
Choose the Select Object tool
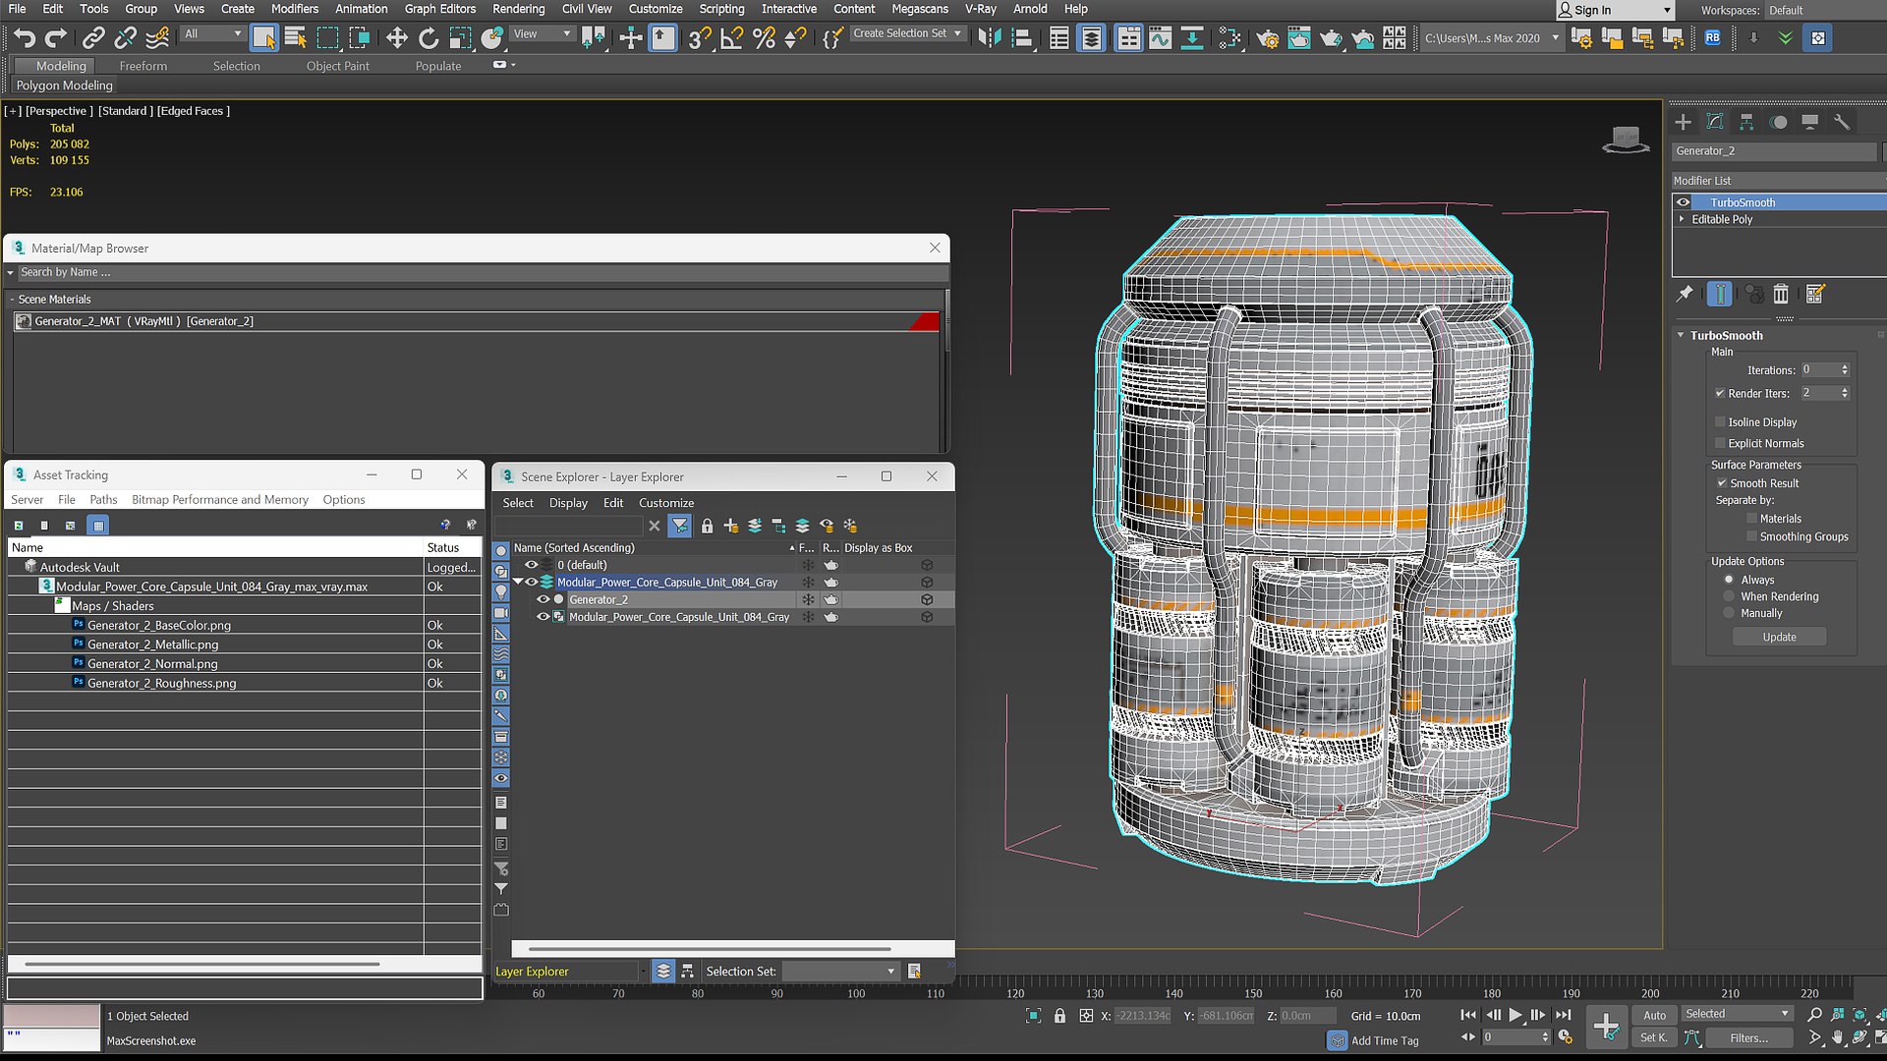pos(263,37)
